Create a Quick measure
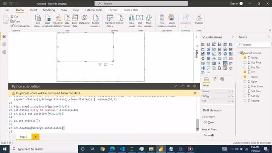The image size is (272, 153). (172, 21)
